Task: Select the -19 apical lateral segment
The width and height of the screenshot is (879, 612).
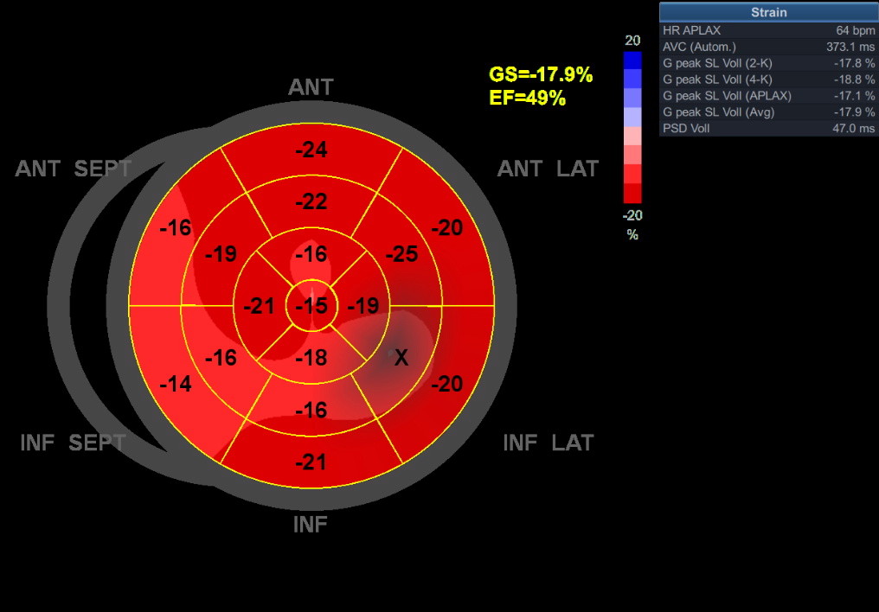Action: pyautogui.click(x=363, y=306)
